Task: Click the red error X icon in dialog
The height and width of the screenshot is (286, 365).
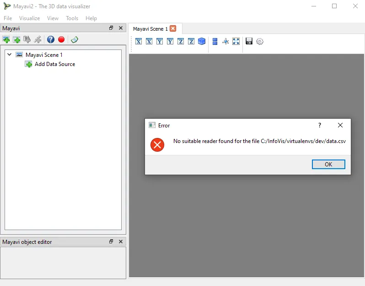Action: click(x=157, y=145)
